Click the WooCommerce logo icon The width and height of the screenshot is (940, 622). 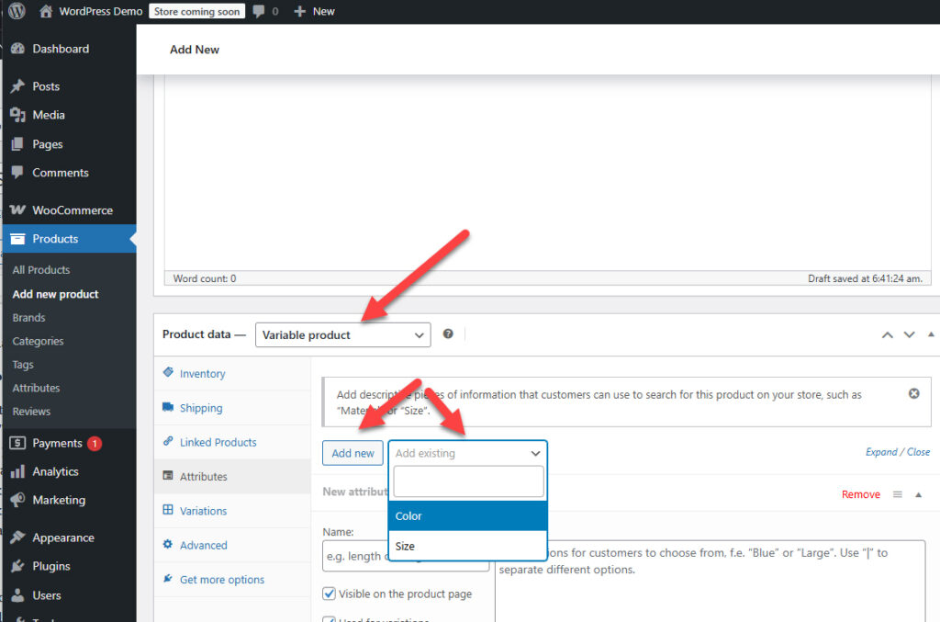(x=18, y=209)
